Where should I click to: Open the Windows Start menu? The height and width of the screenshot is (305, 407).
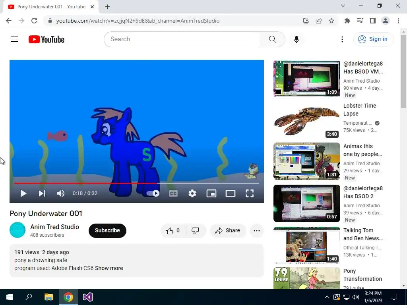[10, 297]
